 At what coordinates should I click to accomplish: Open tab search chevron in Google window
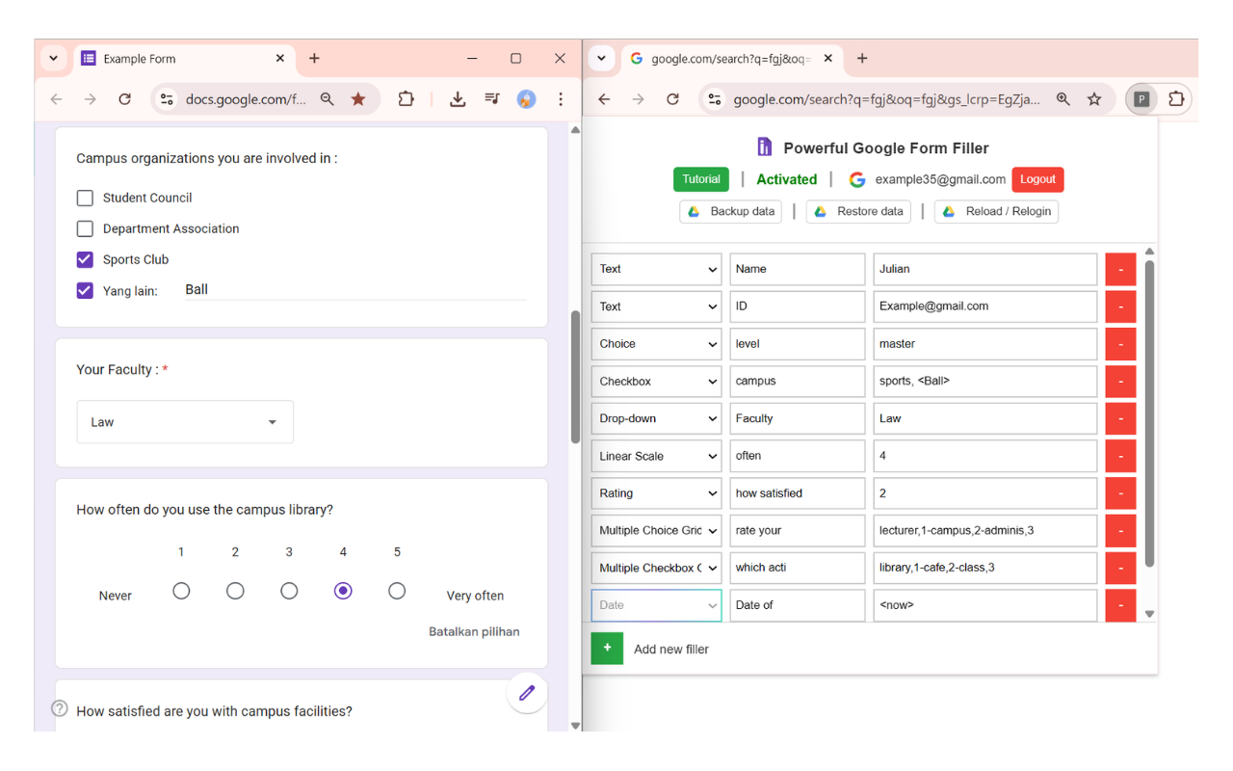[601, 59]
